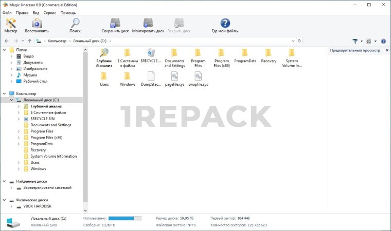Expand the Program Files tree node

pos(19,131)
